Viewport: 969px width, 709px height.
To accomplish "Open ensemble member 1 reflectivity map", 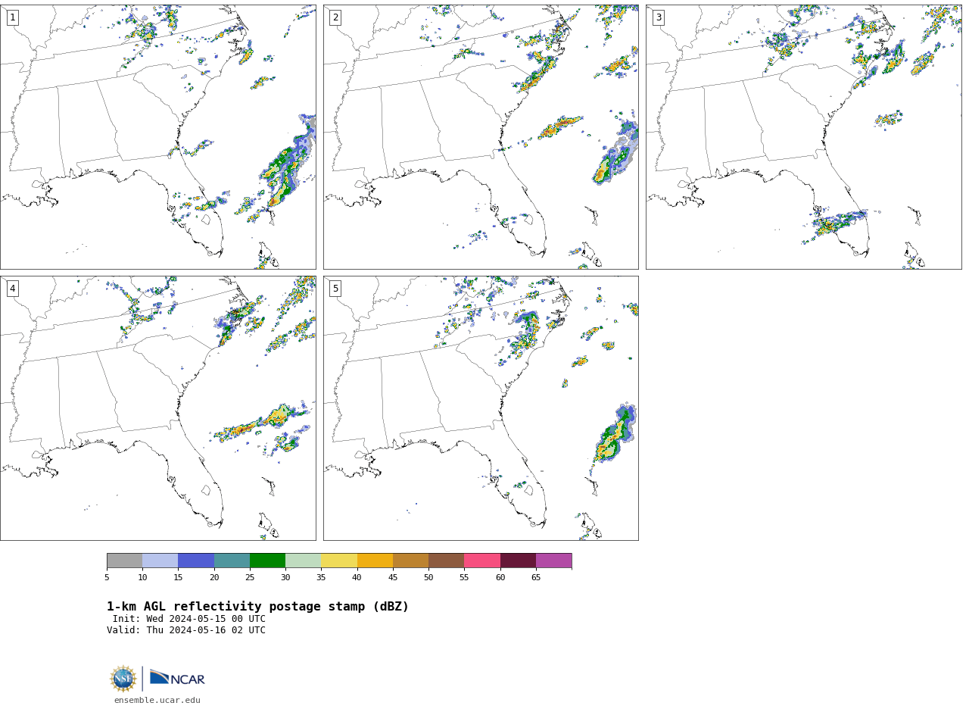I will 157,137.
